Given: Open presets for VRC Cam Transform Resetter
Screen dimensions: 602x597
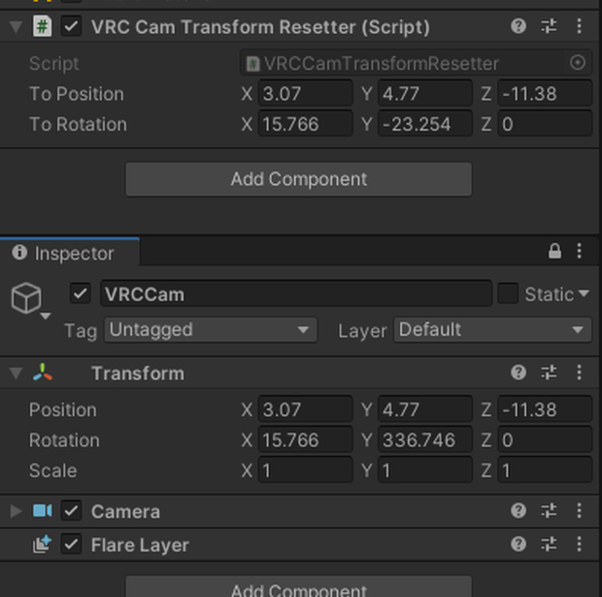Looking at the screenshot, I should [x=549, y=26].
